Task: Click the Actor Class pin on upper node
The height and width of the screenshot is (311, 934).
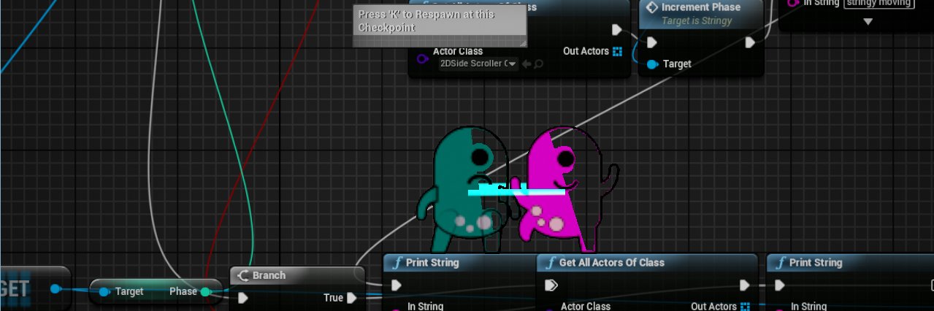Action: coord(421,58)
